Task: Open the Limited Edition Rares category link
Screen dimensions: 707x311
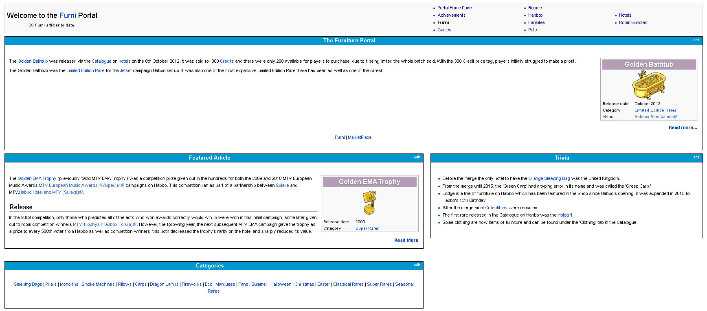Action: (x=655, y=110)
